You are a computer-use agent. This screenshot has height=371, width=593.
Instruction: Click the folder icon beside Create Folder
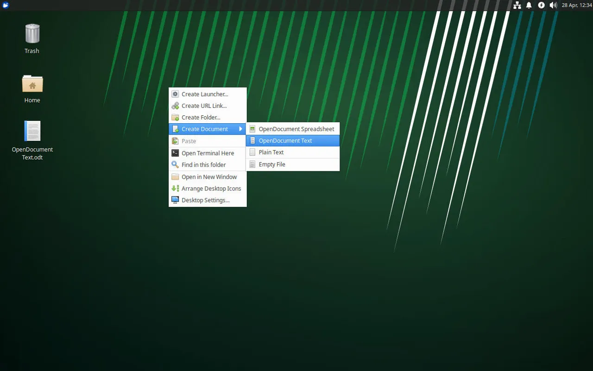click(175, 117)
